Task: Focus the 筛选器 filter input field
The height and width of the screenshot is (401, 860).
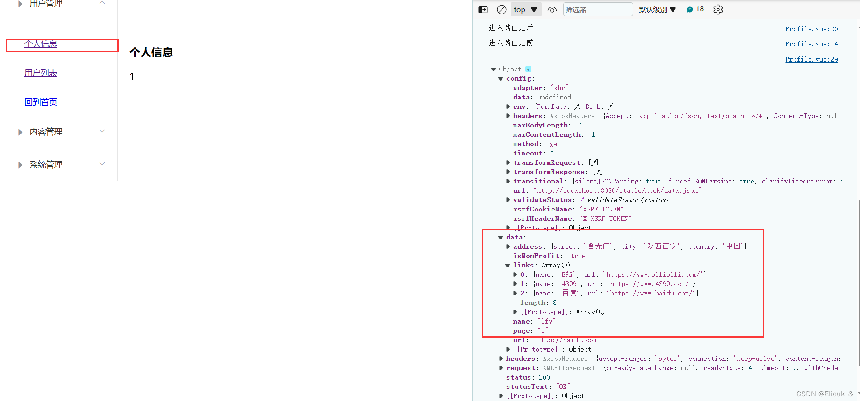Action: point(598,9)
